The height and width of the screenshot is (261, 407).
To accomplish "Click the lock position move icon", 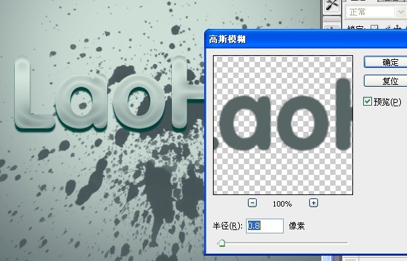I will [x=398, y=28].
